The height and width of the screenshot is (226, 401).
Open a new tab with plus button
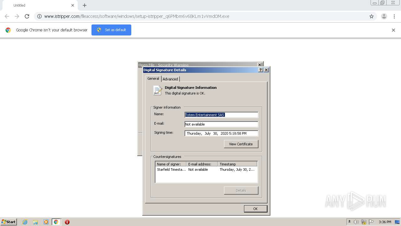85,5
